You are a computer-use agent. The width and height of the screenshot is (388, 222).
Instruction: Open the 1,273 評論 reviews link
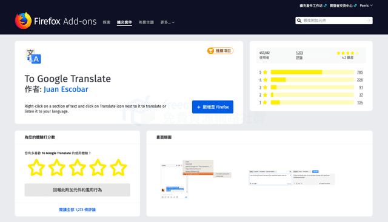click(x=299, y=55)
